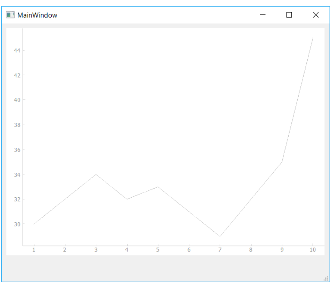332x284 pixels.
Task: Close the MainWindow window
Action: click(x=316, y=15)
